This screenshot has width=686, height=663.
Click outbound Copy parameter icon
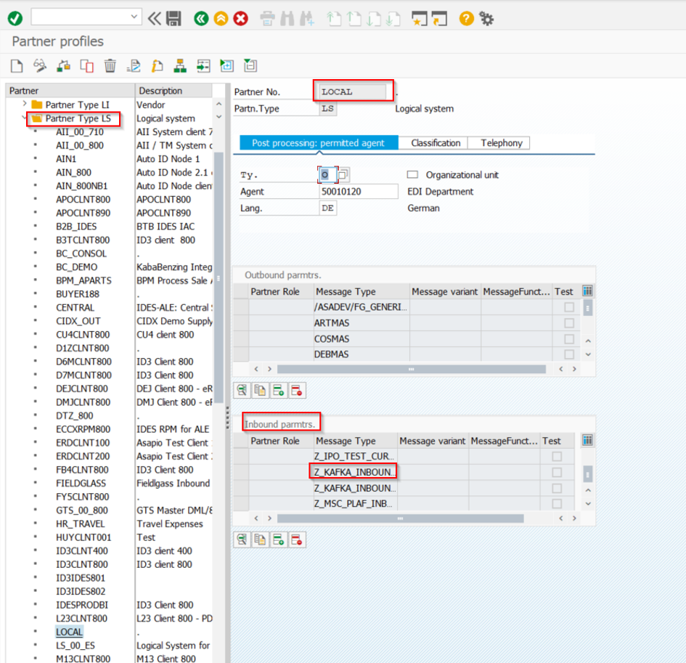tap(260, 391)
